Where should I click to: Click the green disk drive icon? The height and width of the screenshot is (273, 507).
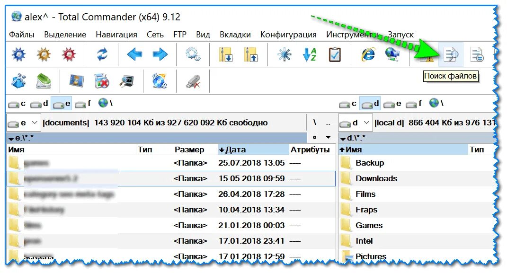[44, 81]
